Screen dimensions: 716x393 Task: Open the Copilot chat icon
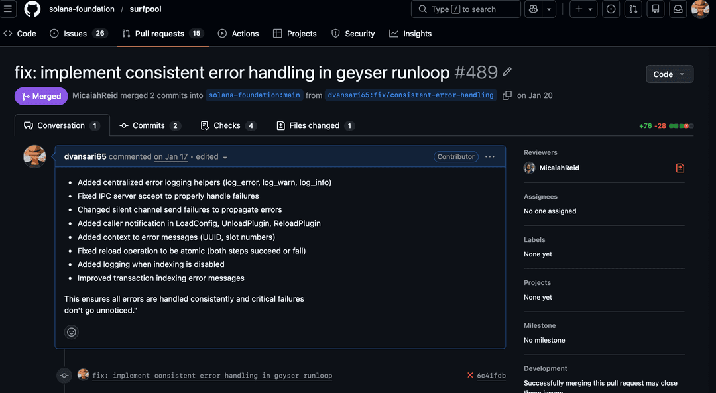533,9
